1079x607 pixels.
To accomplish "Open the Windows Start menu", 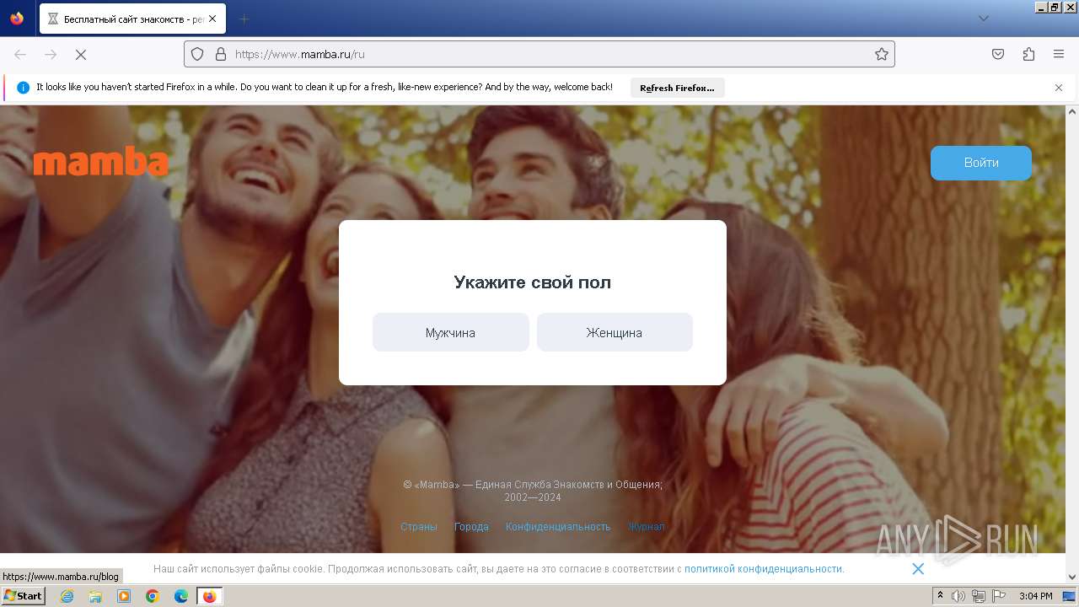I will pyautogui.click(x=24, y=596).
